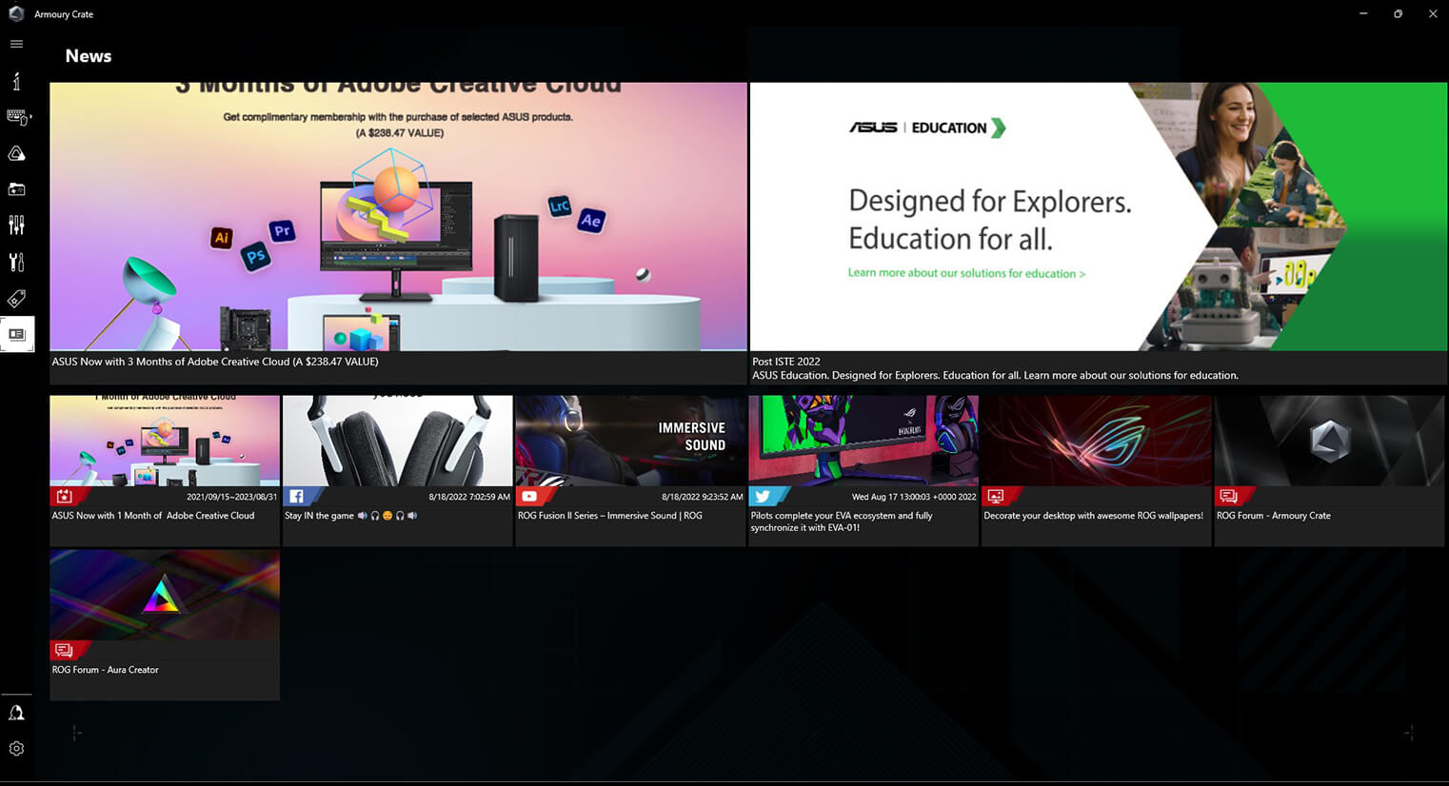1449x786 pixels.
Task: Click 'Decorate your desktop with awesome ROG wallpapers!'
Action: 1093,516
